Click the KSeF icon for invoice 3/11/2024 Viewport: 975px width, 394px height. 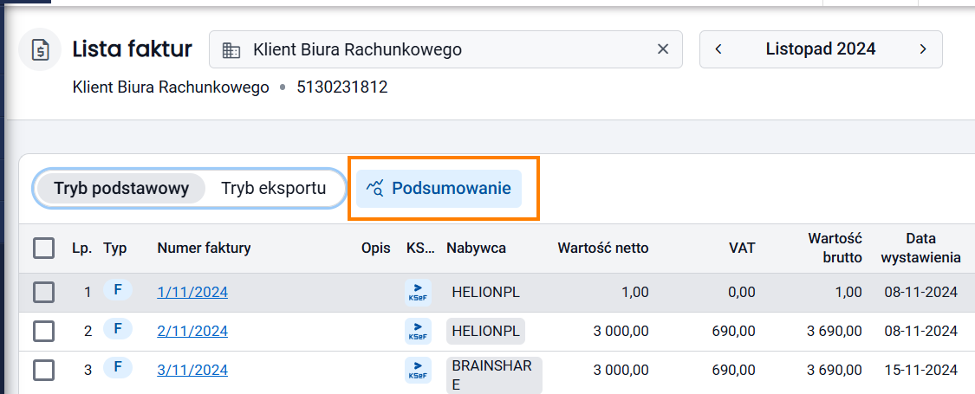[418, 371]
